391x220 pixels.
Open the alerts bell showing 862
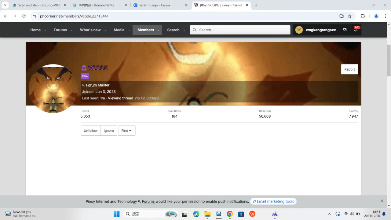tap(356, 30)
